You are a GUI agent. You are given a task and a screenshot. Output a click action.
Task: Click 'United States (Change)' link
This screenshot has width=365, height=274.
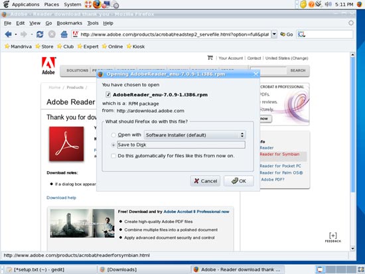pyautogui.click(x=287, y=58)
